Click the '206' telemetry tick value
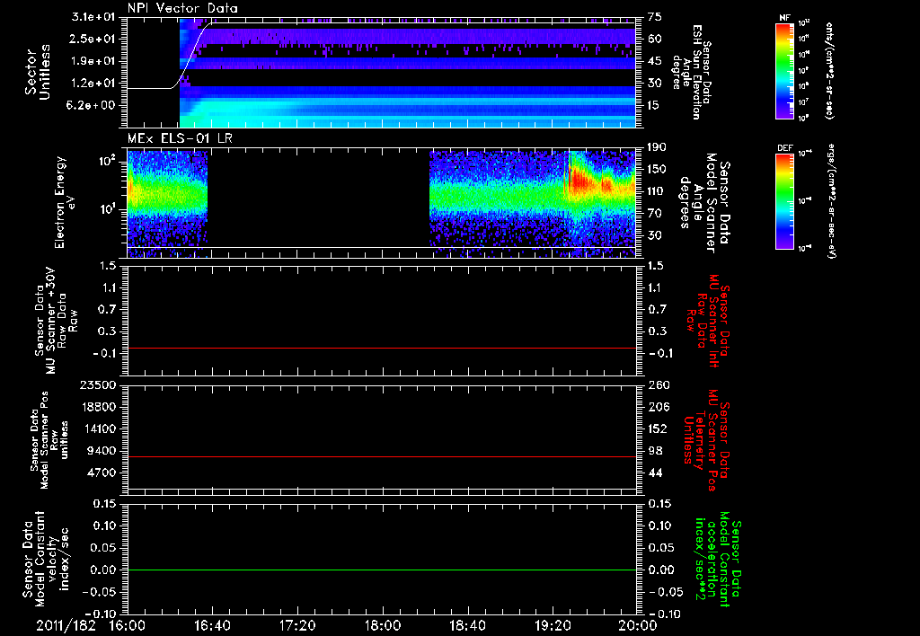 click(659, 407)
